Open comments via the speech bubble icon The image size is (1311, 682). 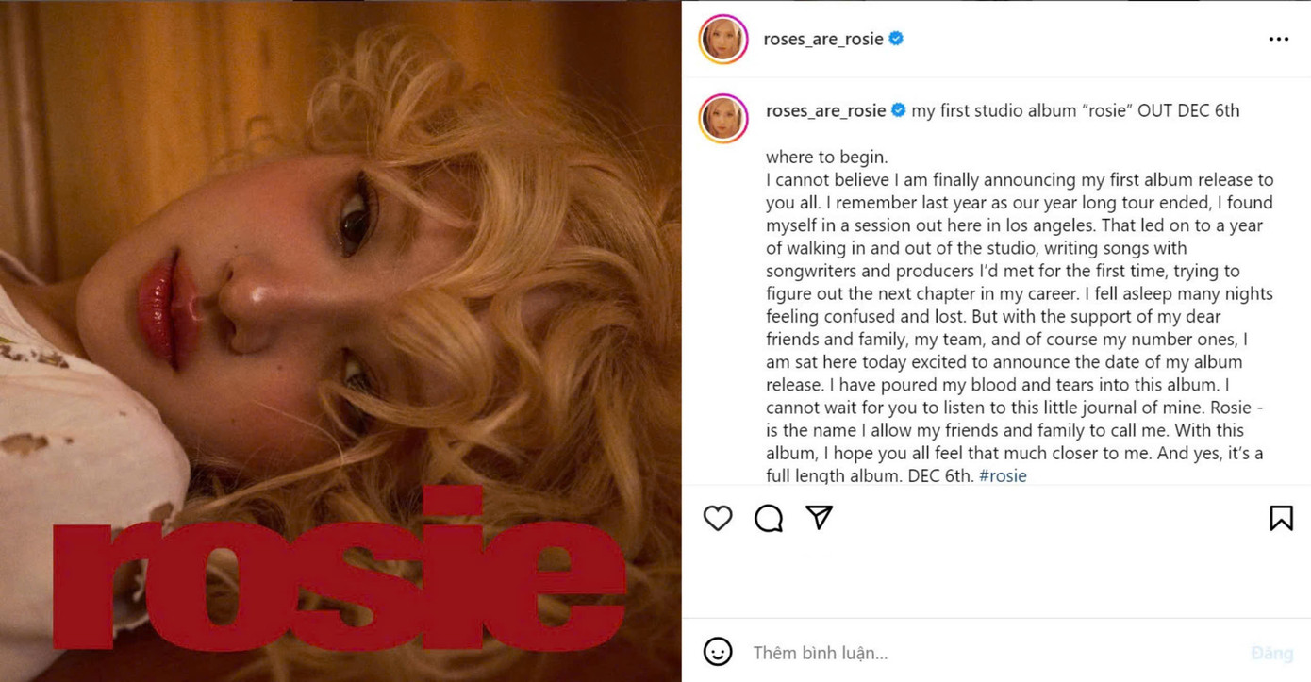tap(769, 518)
